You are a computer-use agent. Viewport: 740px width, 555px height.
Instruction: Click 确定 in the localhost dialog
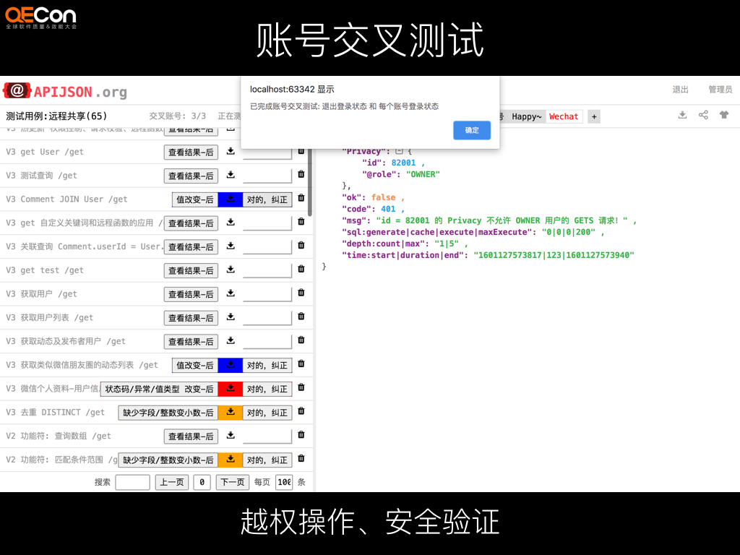472,130
